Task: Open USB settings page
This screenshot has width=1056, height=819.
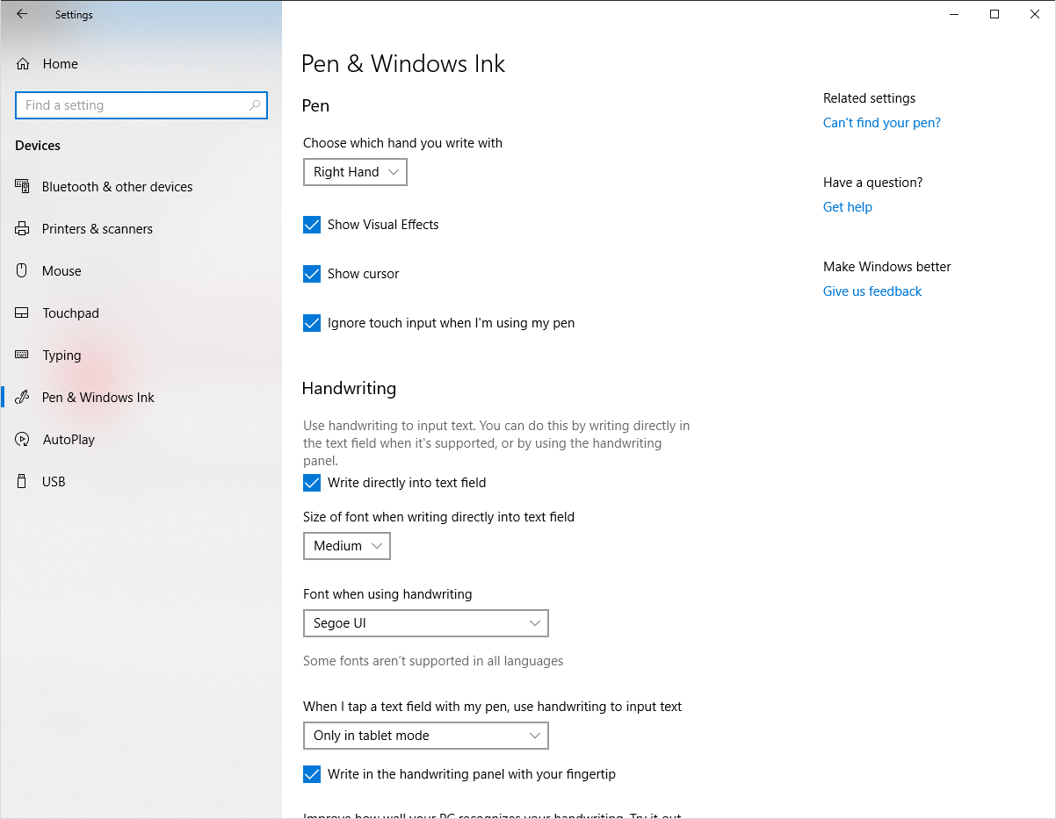Action: pos(141,482)
